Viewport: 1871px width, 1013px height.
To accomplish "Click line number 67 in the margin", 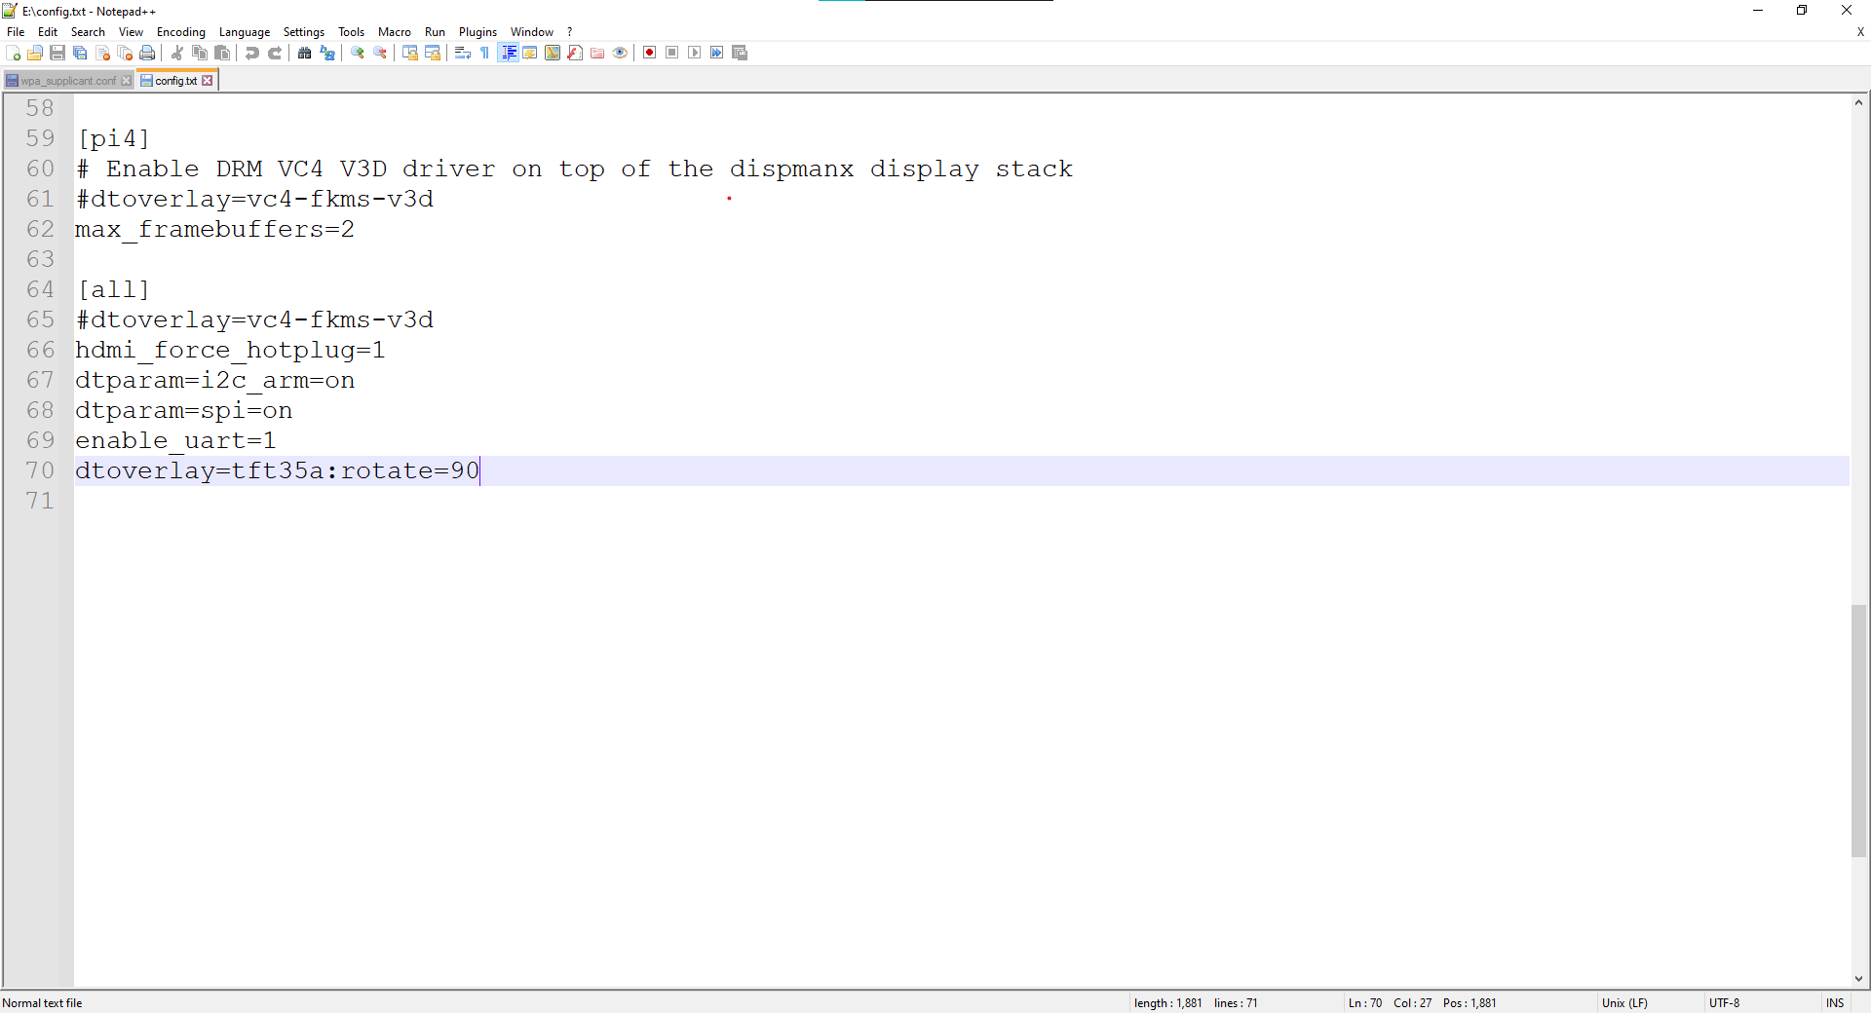I will pos(40,380).
